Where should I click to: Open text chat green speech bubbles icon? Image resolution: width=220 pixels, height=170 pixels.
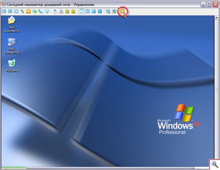35,11
